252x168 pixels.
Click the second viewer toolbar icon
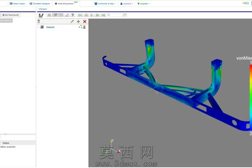[x=55, y=15]
